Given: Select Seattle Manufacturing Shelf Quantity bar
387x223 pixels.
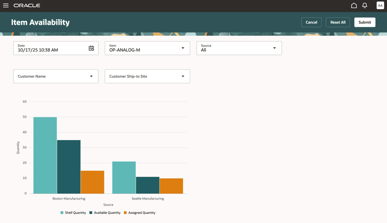Looking at the screenshot, I should pyautogui.click(x=124, y=178).
